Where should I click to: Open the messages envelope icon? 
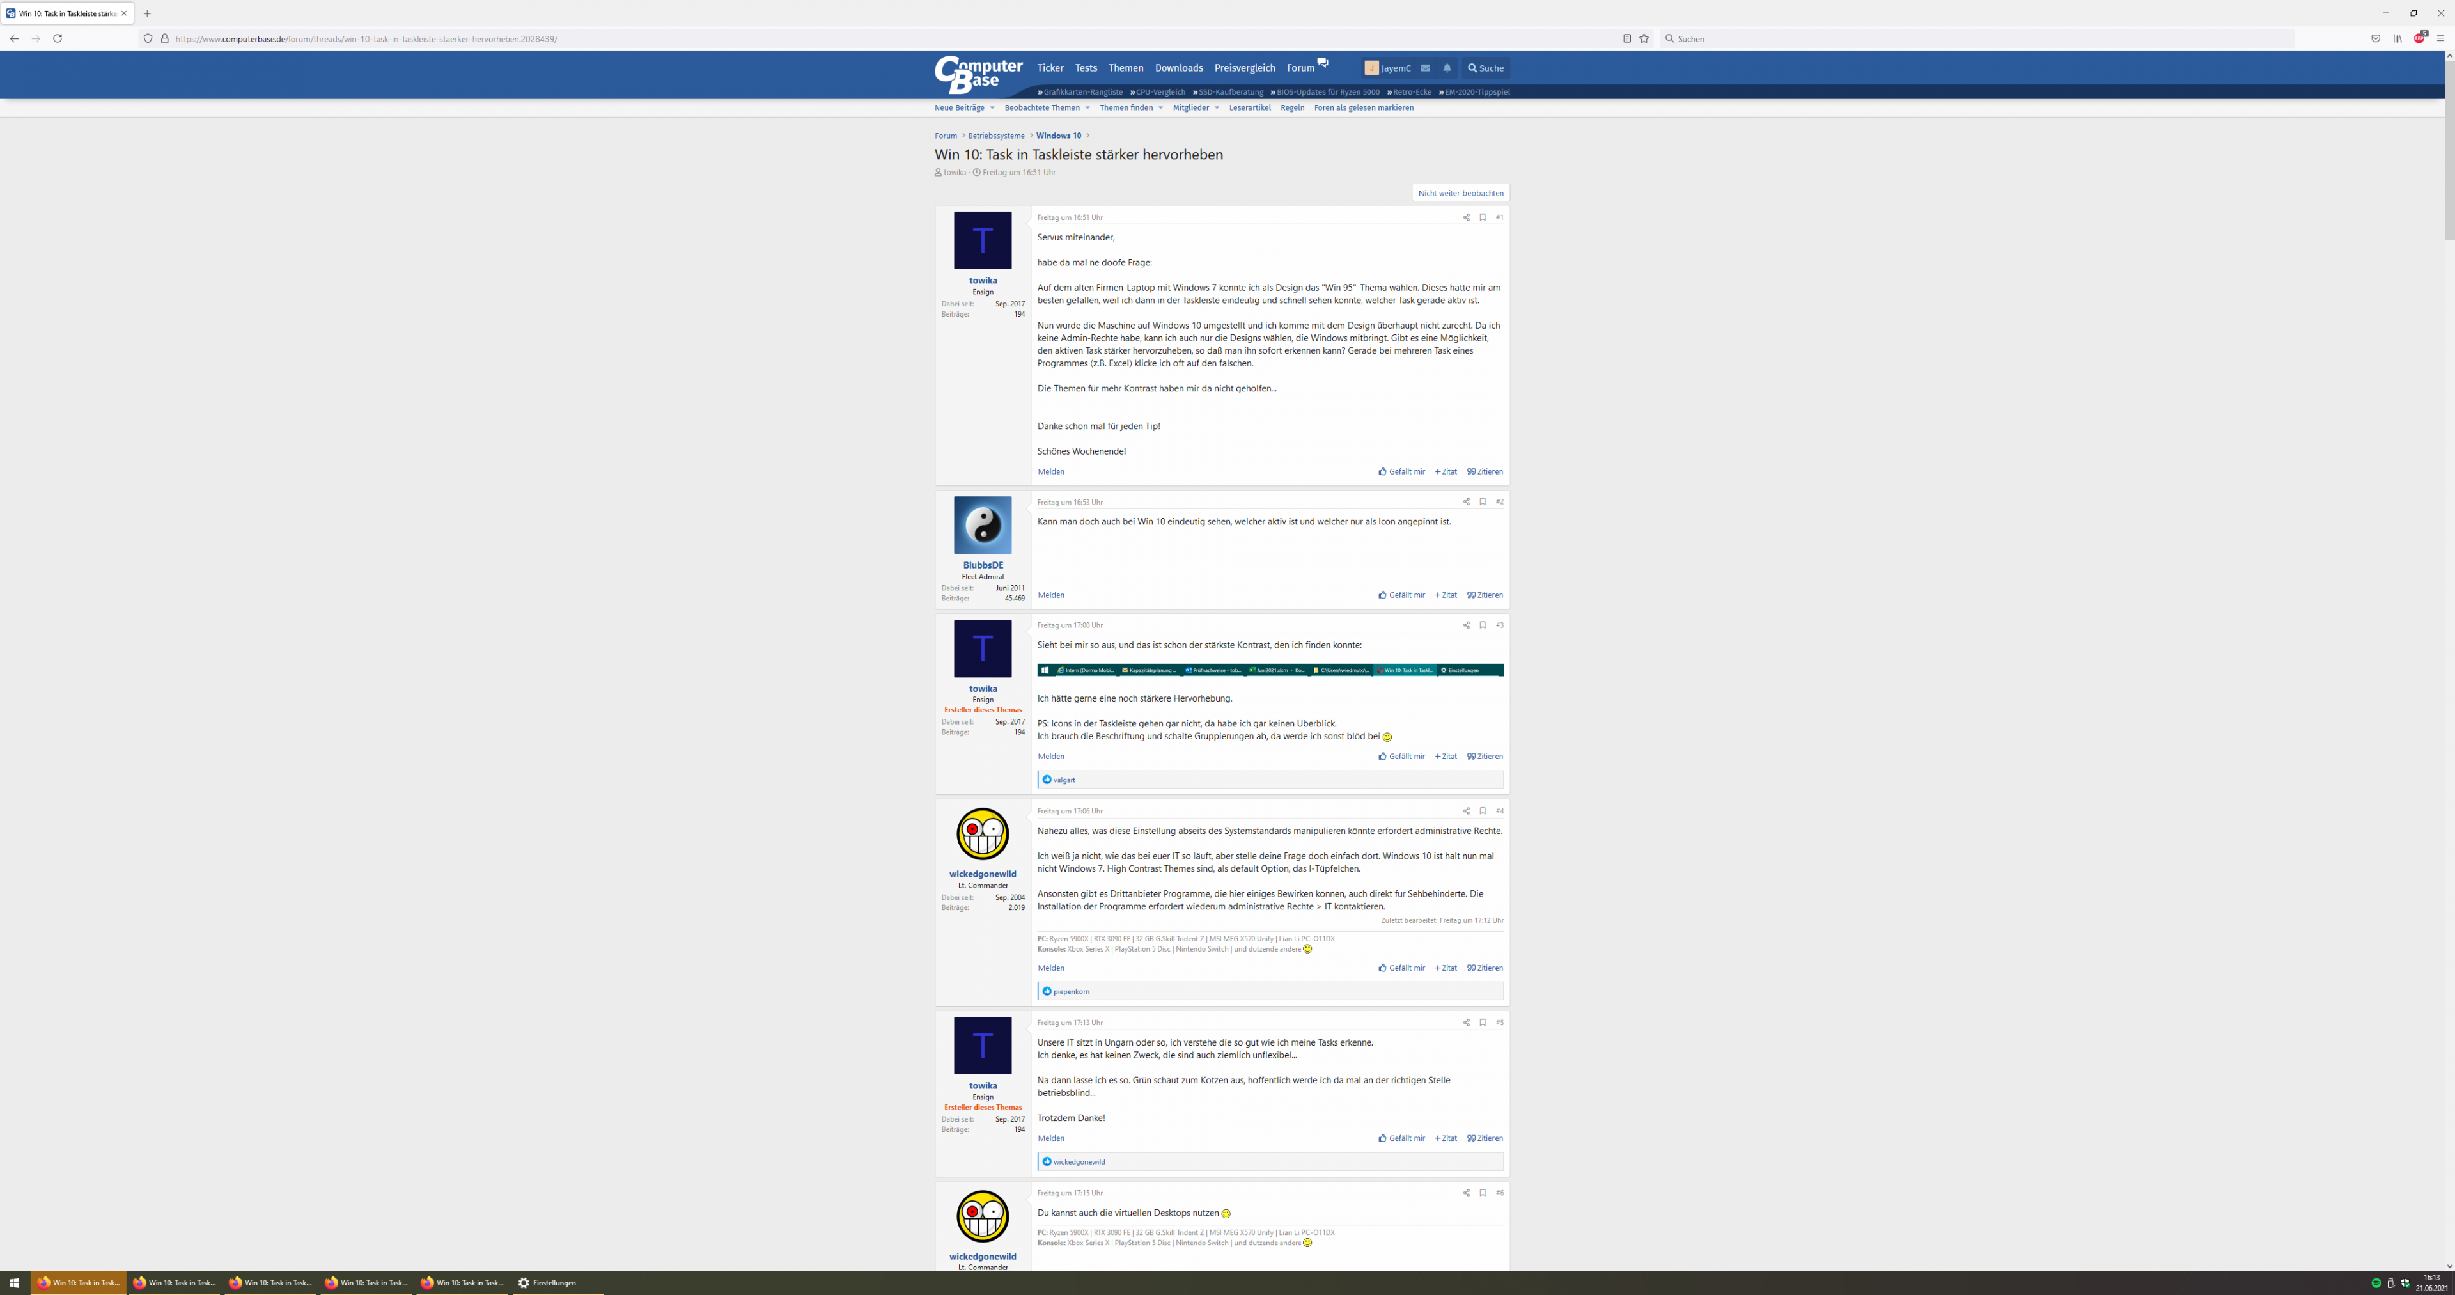tap(1425, 68)
